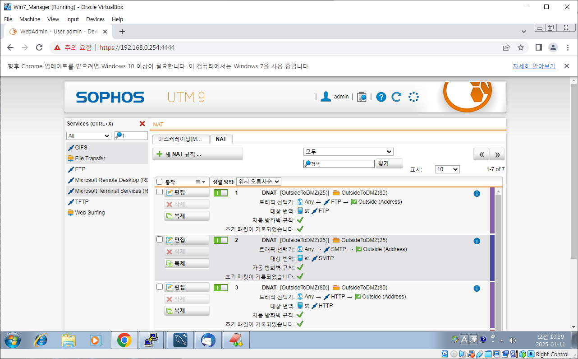This screenshot has width=578, height=359.
Task: Click the dotted spinner icon in header
Action: point(413,97)
